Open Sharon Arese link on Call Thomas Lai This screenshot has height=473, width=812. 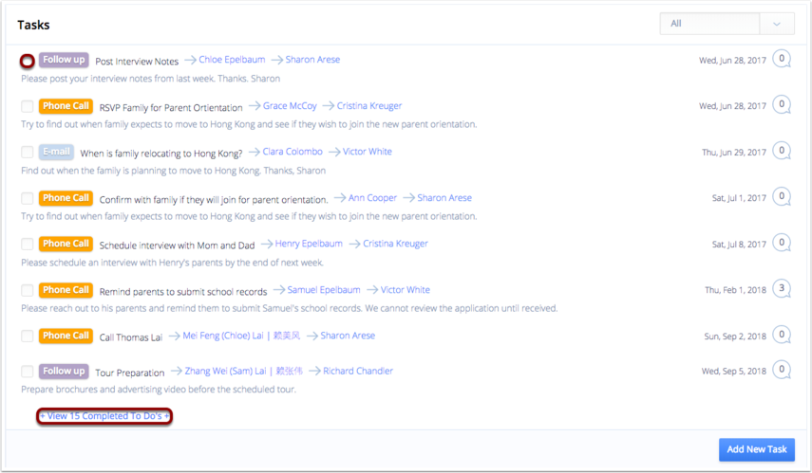348,336
